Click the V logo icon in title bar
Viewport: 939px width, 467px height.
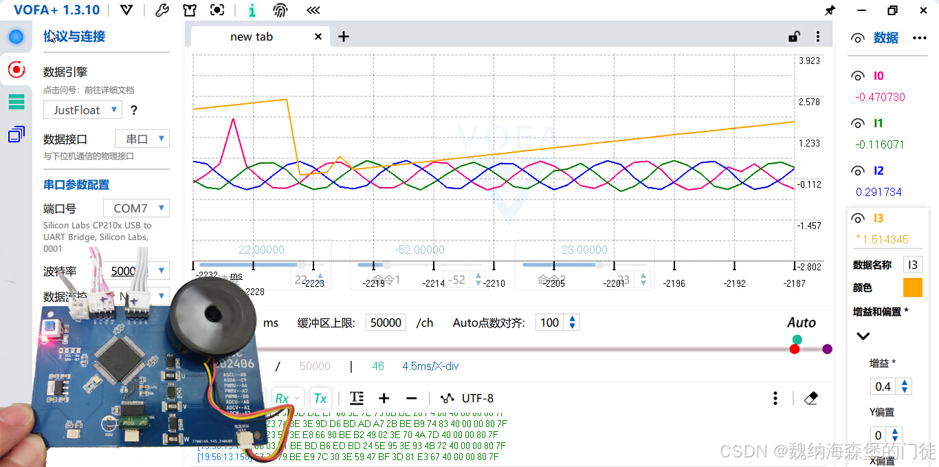click(126, 10)
